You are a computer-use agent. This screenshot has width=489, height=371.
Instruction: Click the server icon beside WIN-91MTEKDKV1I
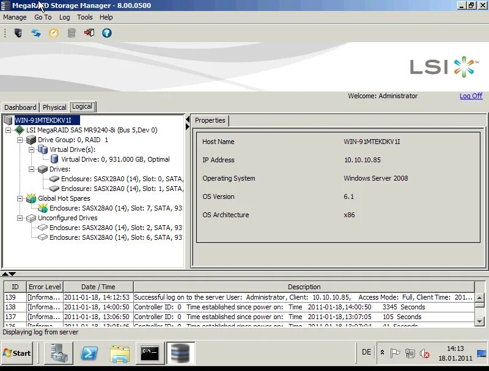coord(8,120)
